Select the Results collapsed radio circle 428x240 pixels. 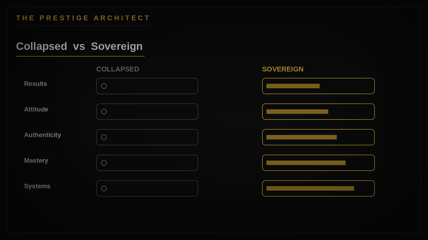tap(104, 86)
